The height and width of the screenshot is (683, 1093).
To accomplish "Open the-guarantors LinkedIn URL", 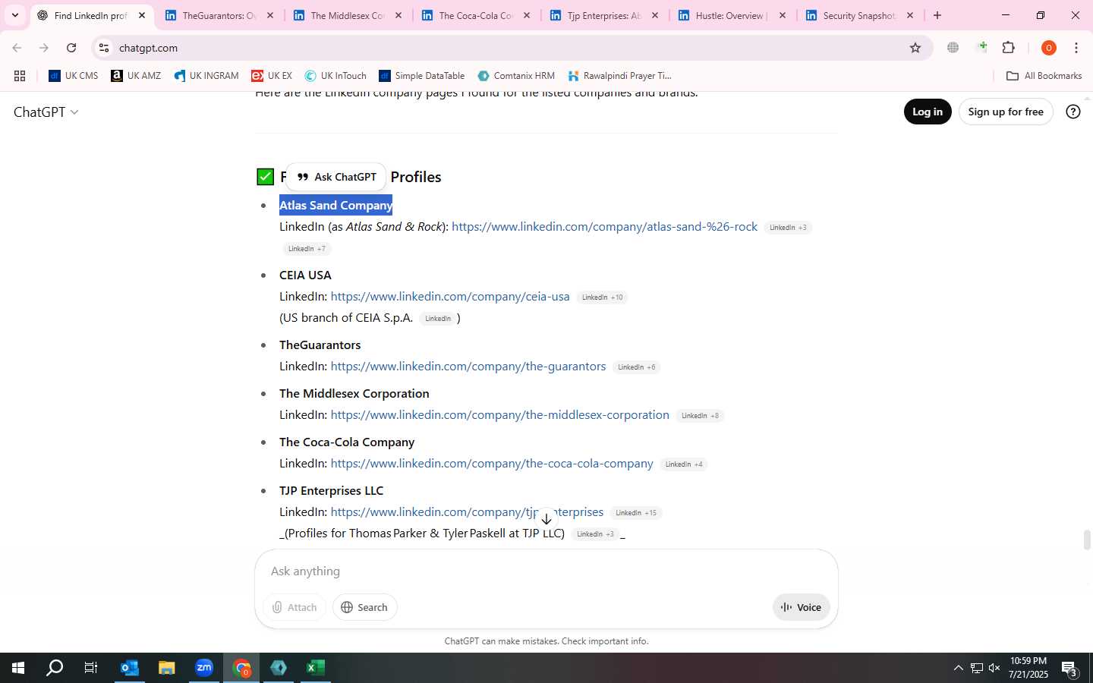I will 468,367.
